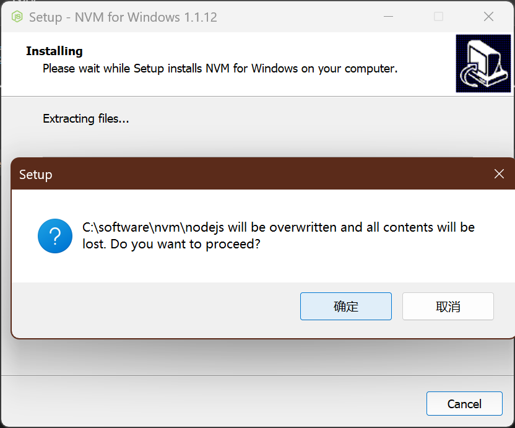Click the grey dialog footer left of 确定
Screen dimensions: 515x428
click(155, 306)
